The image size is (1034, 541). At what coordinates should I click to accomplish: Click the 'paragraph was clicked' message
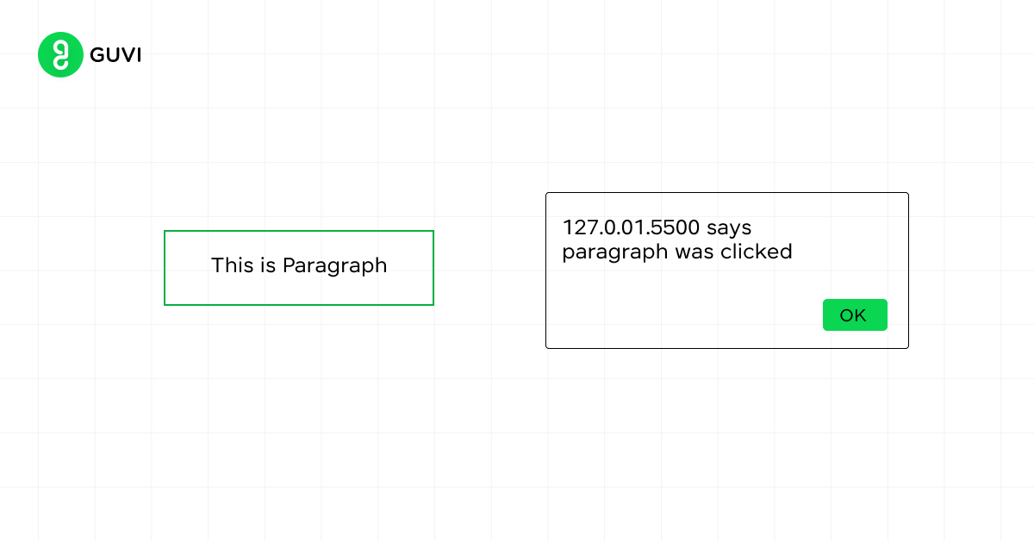pyautogui.click(x=677, y=252)
